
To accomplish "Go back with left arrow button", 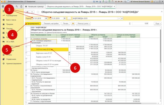I will tap(28, 12).
